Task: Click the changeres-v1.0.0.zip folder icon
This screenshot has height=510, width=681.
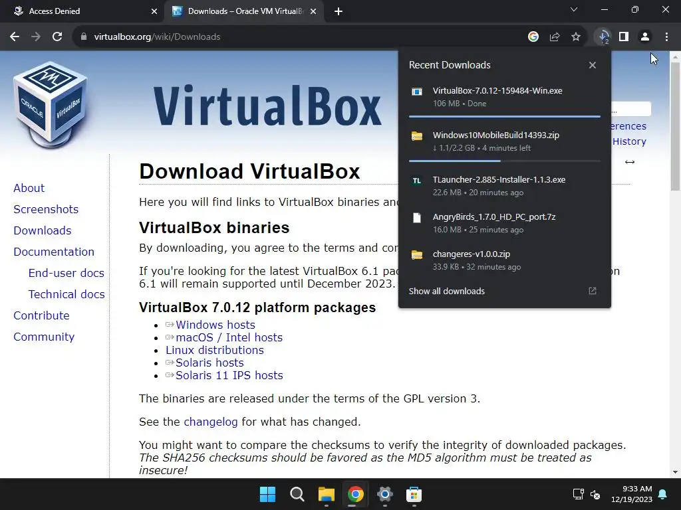Action: point(417,255)
